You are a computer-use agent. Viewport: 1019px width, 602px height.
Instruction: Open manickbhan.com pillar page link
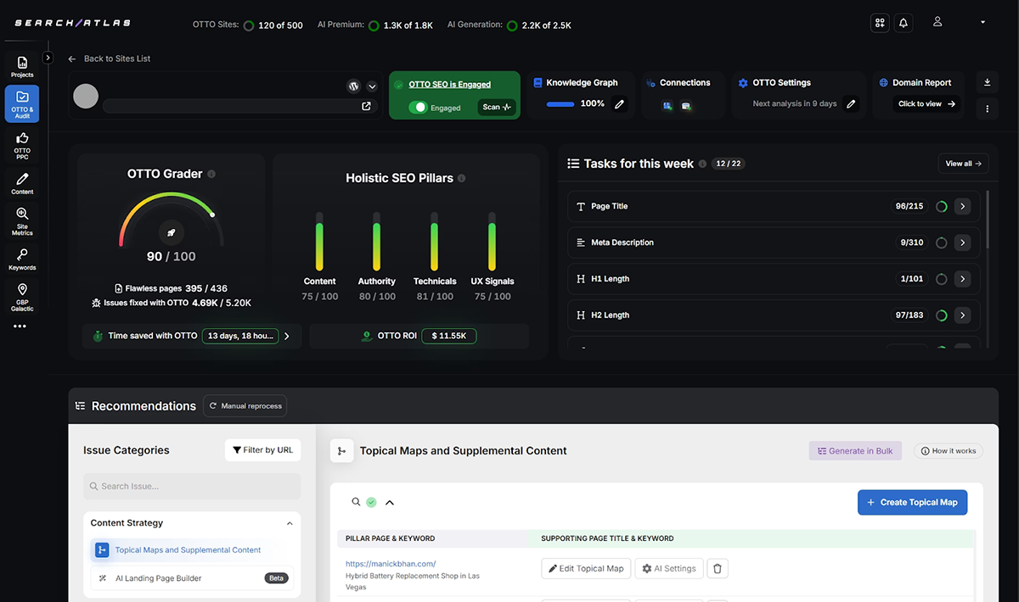(x=391, y=564)
